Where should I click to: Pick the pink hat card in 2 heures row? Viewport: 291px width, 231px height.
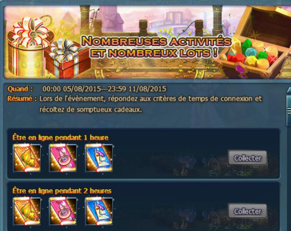[x=63, y=211]
